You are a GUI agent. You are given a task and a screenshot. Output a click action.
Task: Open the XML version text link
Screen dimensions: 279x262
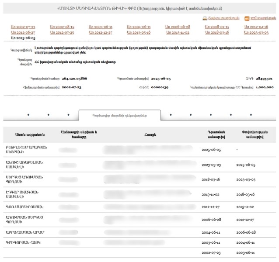click(263, 19)
